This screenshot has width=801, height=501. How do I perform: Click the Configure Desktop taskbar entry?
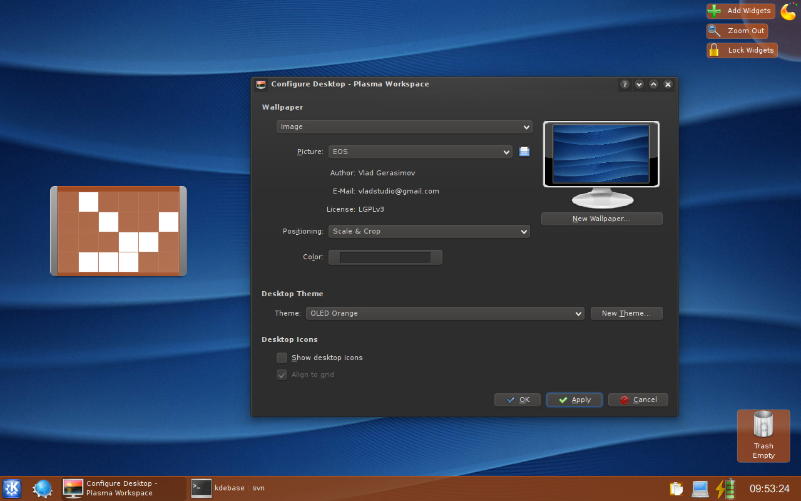pyautogui.click(x=123, y=488)
